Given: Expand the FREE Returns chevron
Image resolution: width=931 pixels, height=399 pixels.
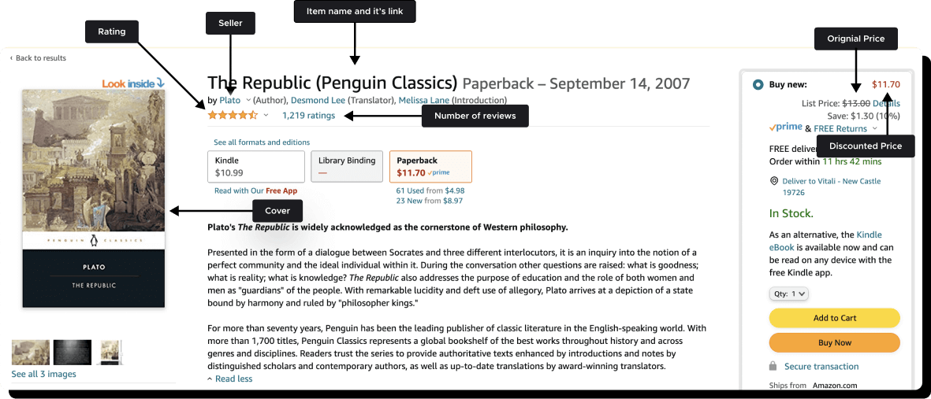Looking at the screenshot, I should [x=874, y=128].
